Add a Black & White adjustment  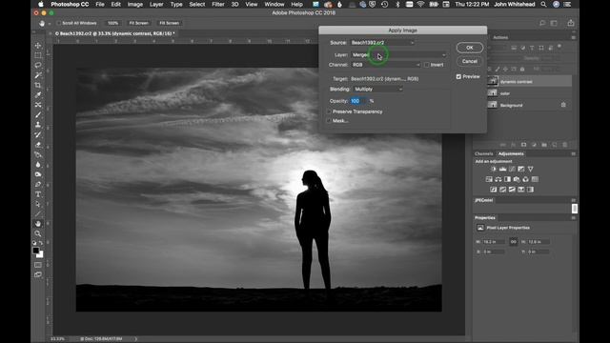pyautogui.click(x=507, y=179)
